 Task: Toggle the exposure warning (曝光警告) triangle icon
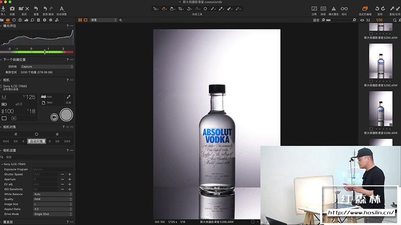[x=333, y=9]
